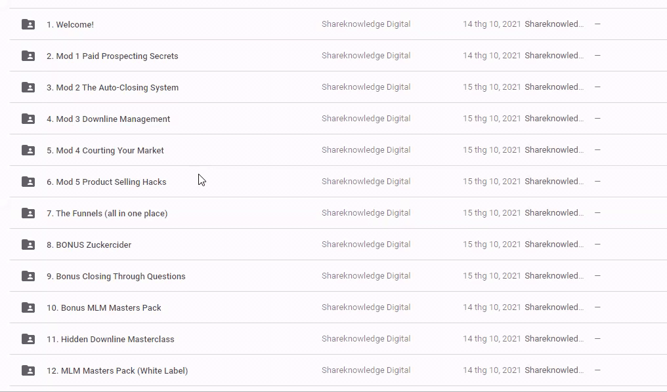Click the owner Shareknowledge Digital on Mod 2 row
The image size is (667, 392).
pyautogui.click(x=366, y=87)
